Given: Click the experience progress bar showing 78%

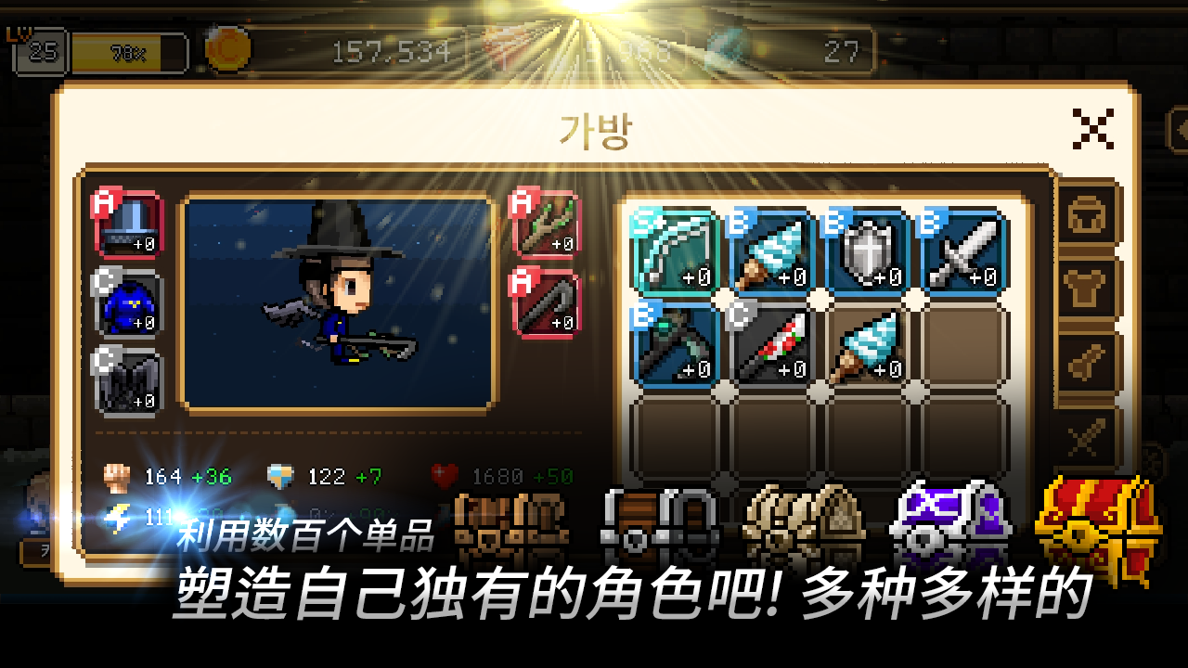Looking at the screenshot, I should (128, 53).
